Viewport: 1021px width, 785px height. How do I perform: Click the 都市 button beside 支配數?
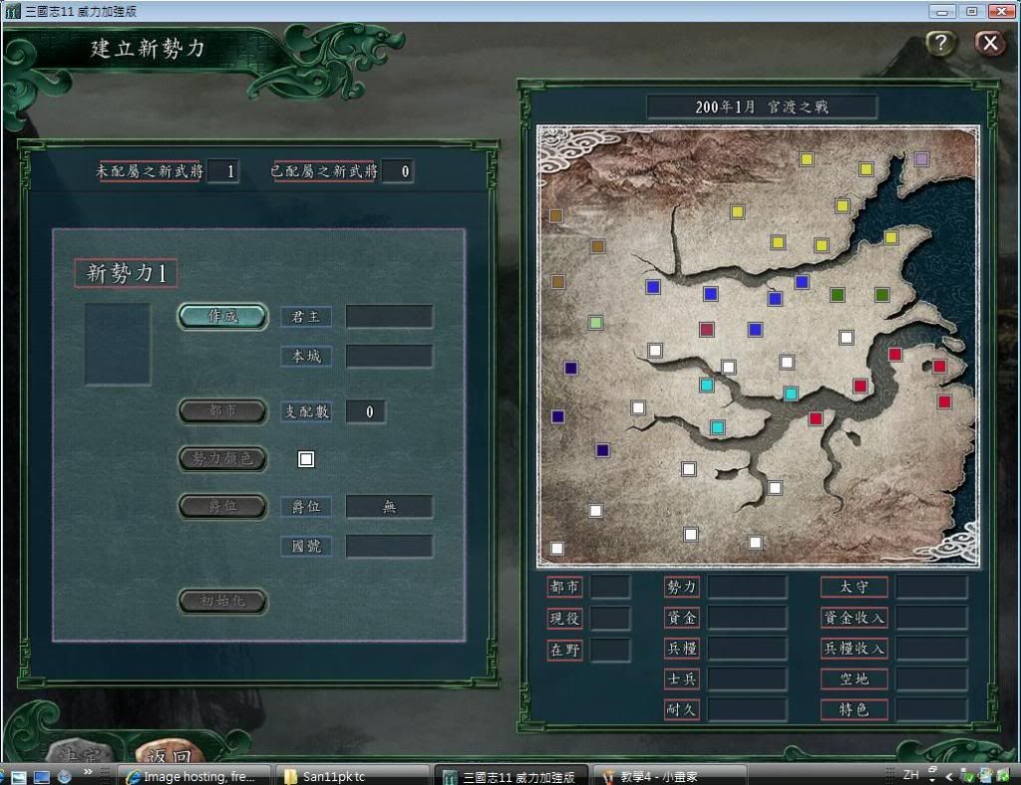point(222,411)
